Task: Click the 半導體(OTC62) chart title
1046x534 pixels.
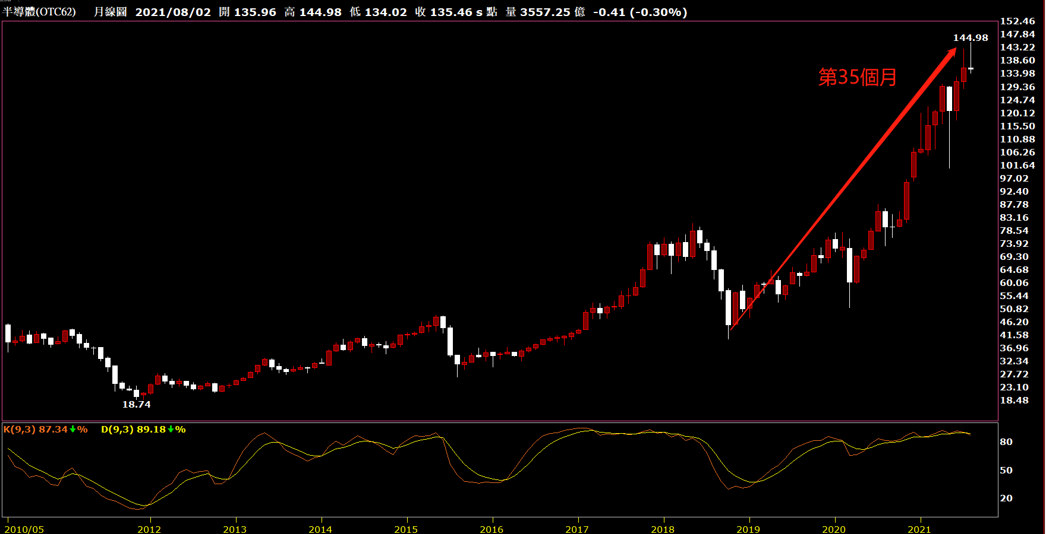Action: pyautogui.click(x=39, y=12)
